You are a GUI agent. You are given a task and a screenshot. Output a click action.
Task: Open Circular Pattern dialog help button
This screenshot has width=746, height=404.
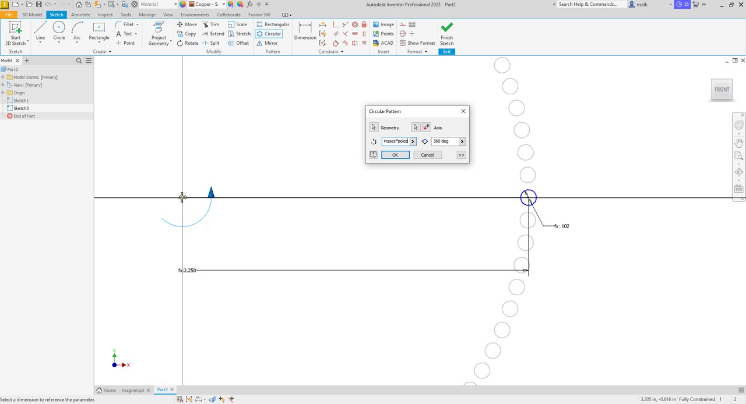pyautogui.click(x=374, y=155)
